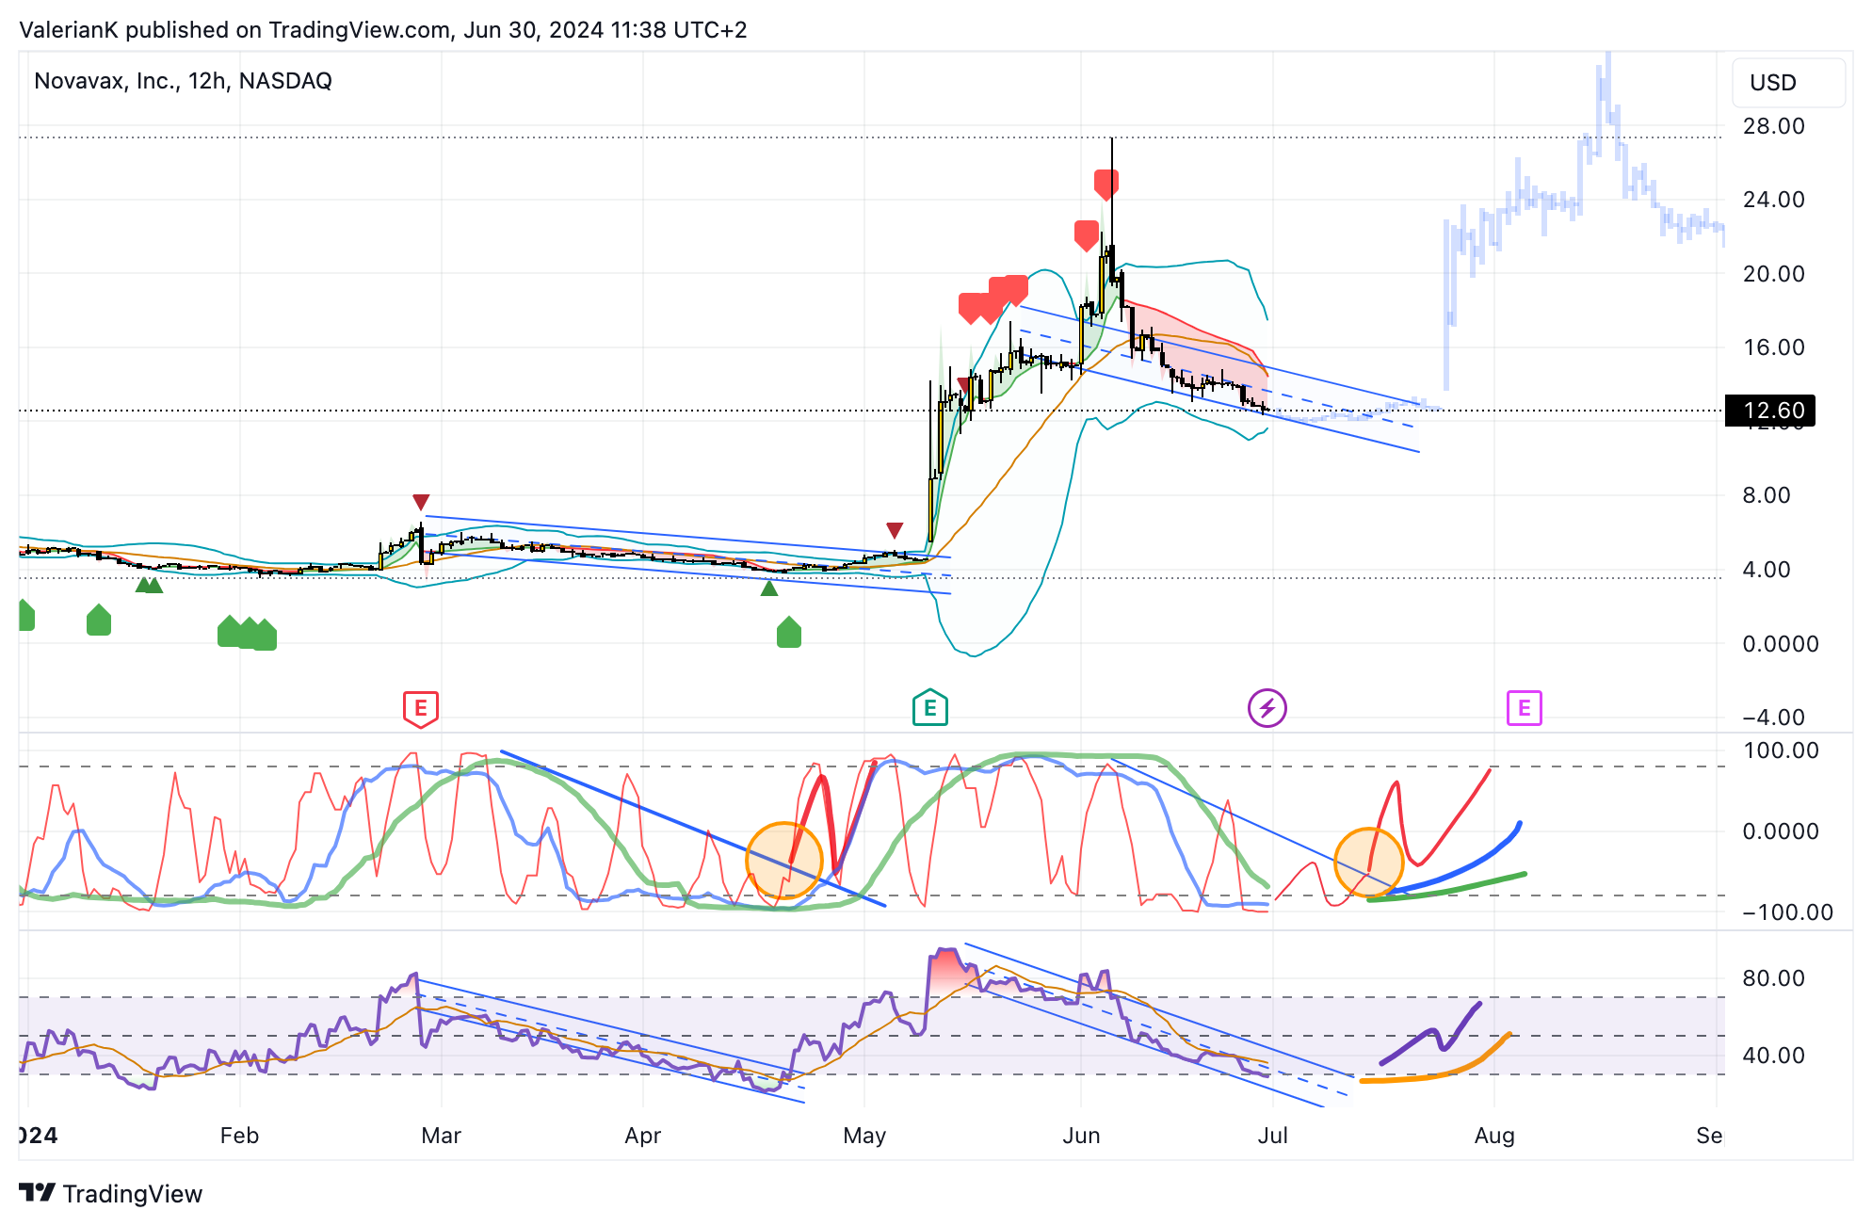This screenshot has width=1872, height=1226.
Task: Click the May label on the time axis
Action: tap(864, 1136)
